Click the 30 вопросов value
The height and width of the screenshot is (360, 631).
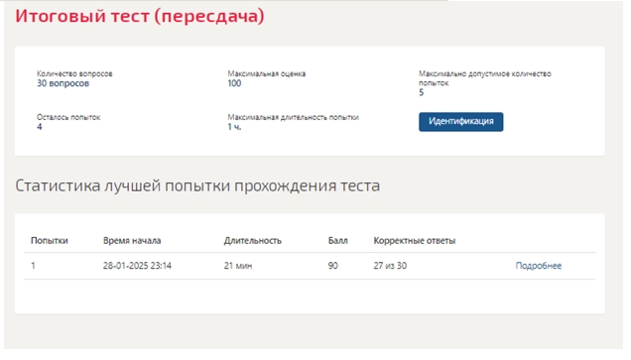(x=63, y=83)
